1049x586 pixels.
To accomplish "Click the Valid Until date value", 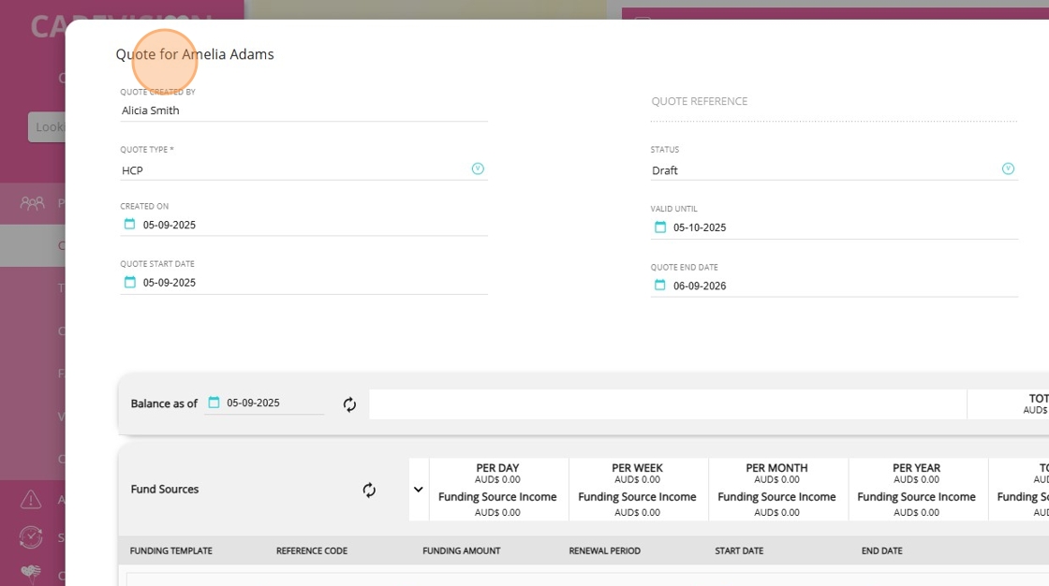I will coord(700,227).
